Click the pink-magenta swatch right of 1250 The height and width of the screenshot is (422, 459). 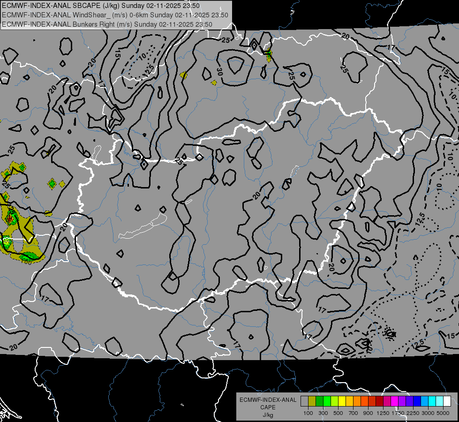point(387,401)
